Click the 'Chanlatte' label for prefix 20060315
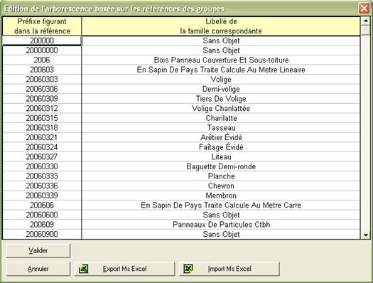The height and width of the screenshot is (283, 373). [x=221, y=118]
